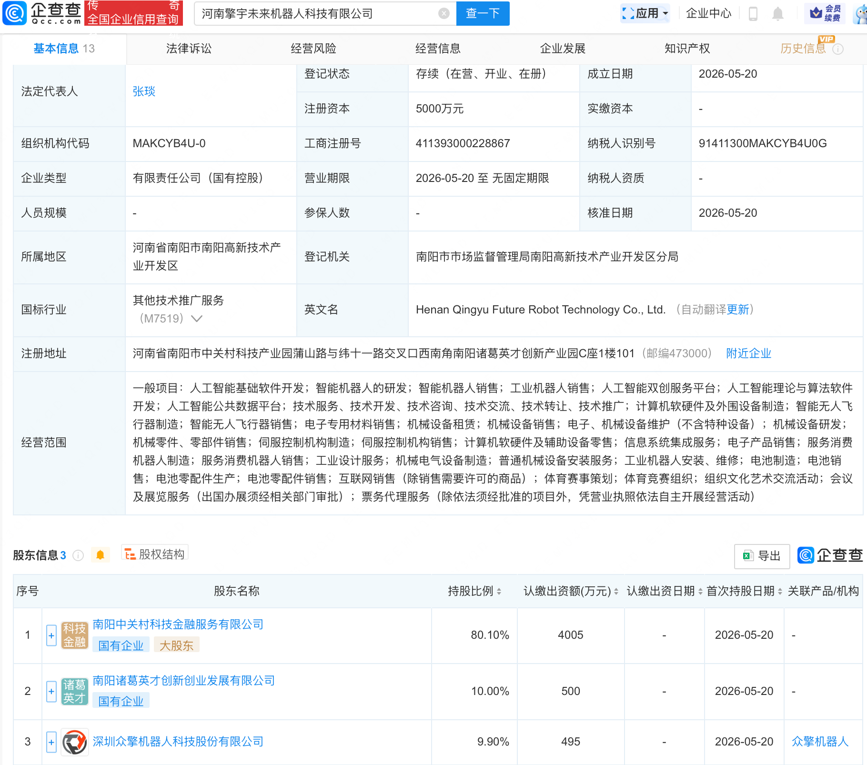
Task: Open legal representative 张琰 link
Action: point(144,91)
